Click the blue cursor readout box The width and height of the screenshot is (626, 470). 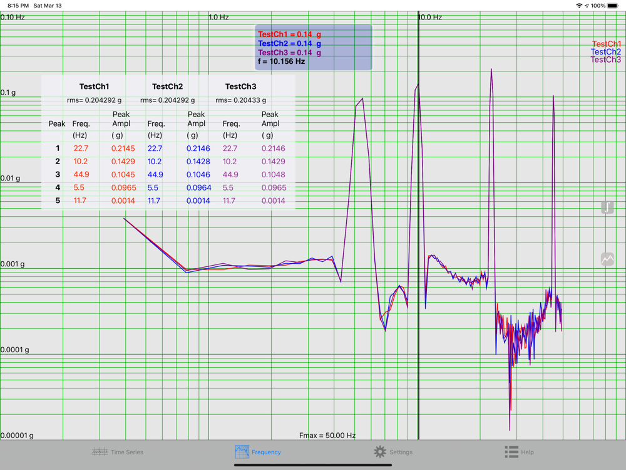point(314,48)
